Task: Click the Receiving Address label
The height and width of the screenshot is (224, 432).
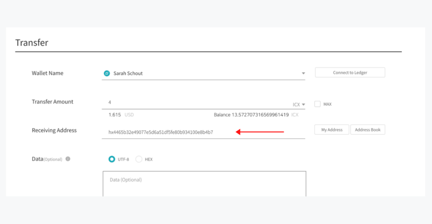Action: 54,130
